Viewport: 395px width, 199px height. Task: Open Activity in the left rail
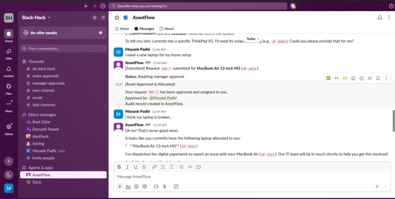tap(9, 71)
